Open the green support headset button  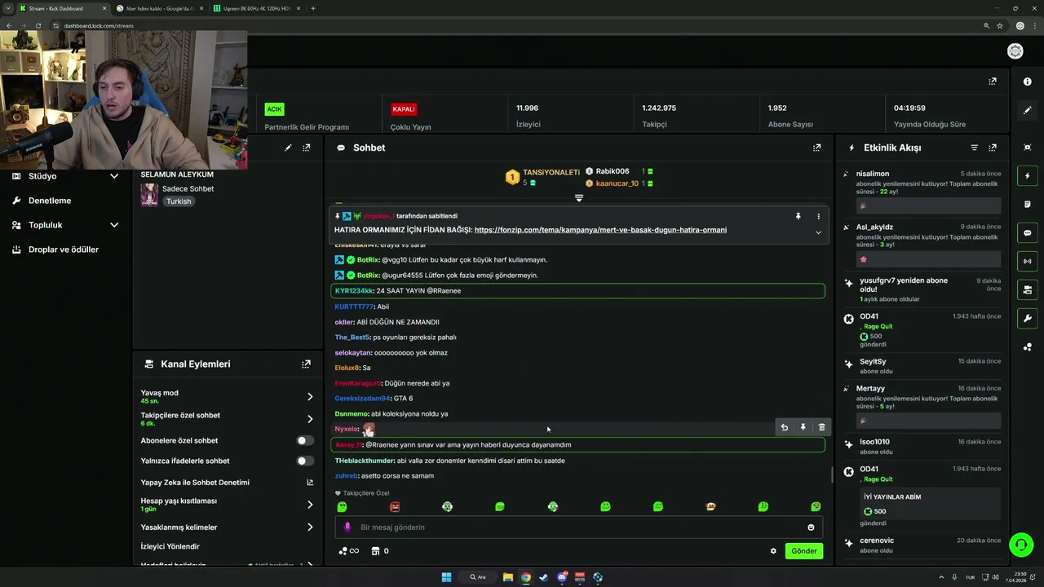pyautogui.click(x=1020, y=544)
